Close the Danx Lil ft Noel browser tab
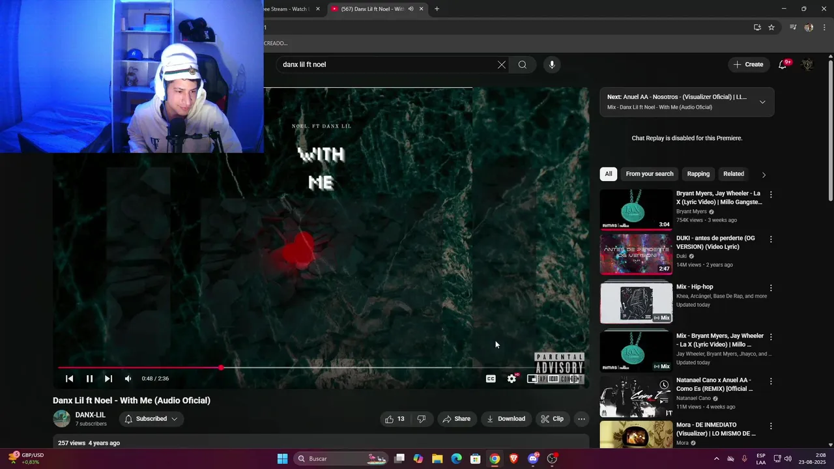The width and height of the screenshot is (834, 469). [x=422, y=9]
